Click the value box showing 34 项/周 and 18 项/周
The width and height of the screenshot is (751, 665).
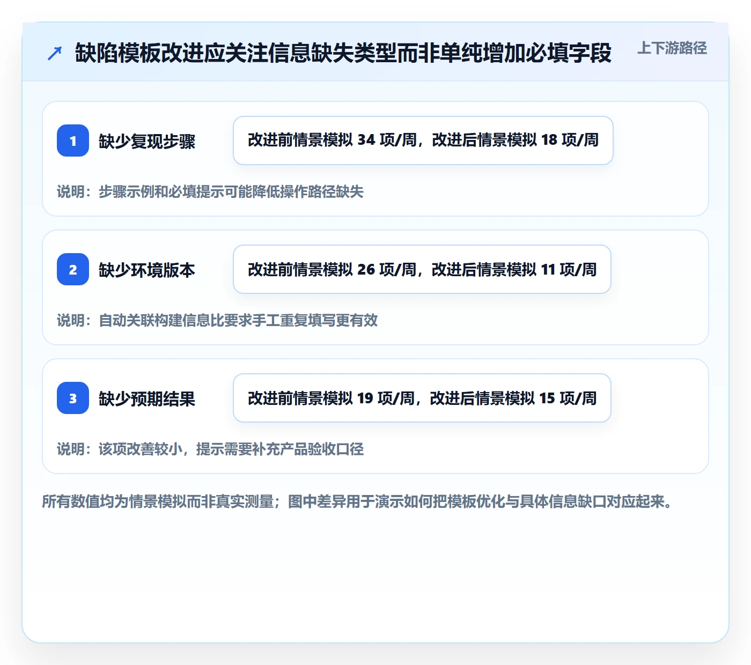pos(423,141)
